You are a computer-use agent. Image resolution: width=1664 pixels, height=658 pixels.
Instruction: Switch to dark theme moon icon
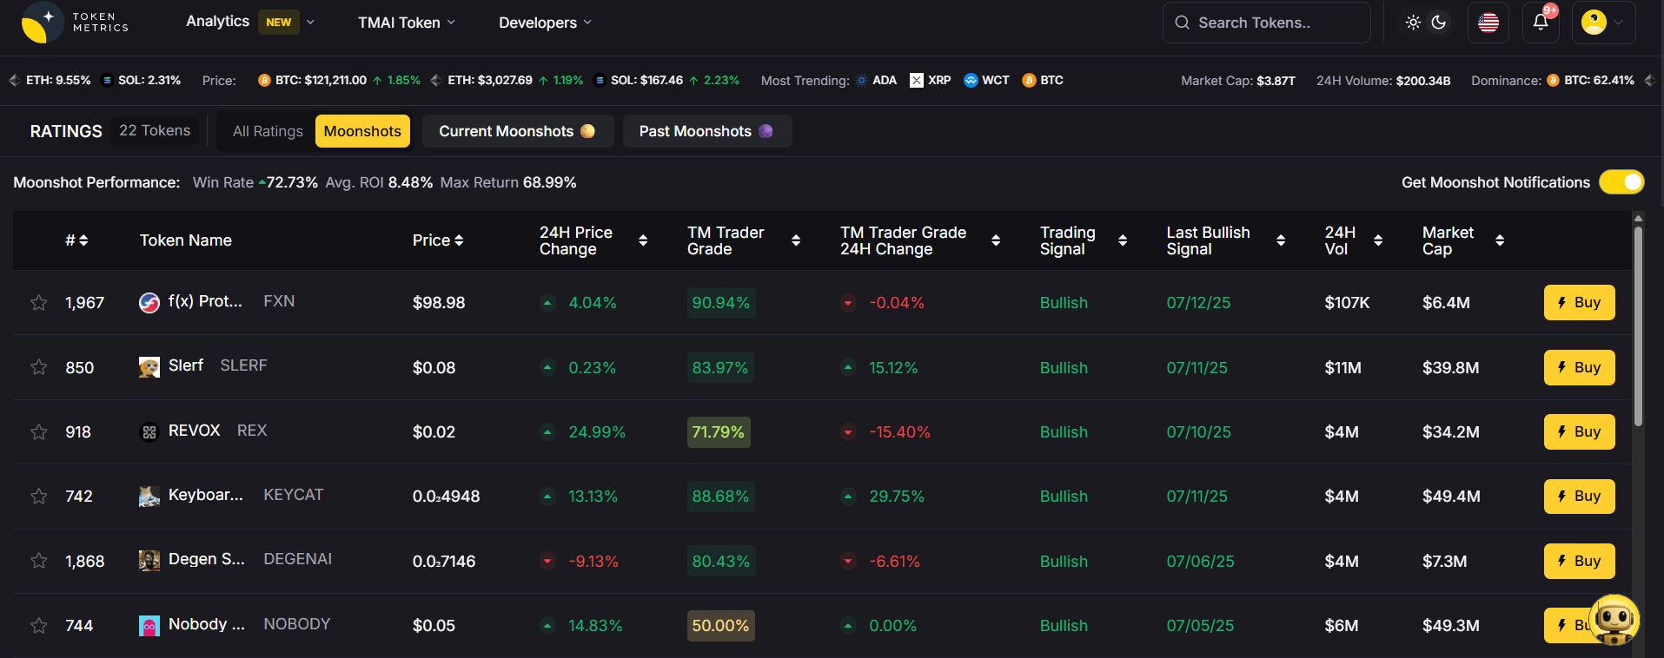coord(1439,23)
